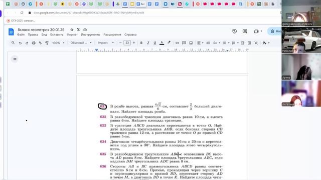This screenshot has width=321, height=180.
Task: Open version history clock icon
Action: [234, 31]
